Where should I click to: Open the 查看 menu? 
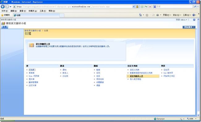tap(23, 11)
